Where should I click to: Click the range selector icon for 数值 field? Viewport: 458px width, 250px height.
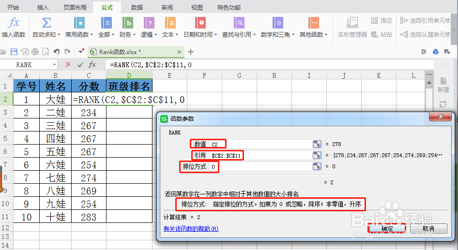pyautogui.click(x=317, y=144)
